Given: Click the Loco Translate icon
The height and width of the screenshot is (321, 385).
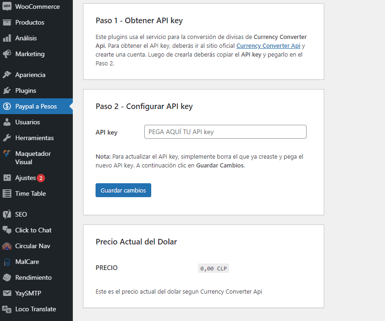Looking at the screenshot, I should pyautogui.click(x=7, y=309).
